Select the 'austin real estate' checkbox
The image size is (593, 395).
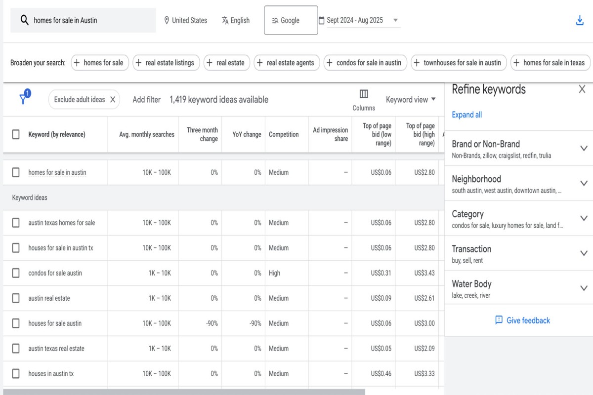[16, 298]
